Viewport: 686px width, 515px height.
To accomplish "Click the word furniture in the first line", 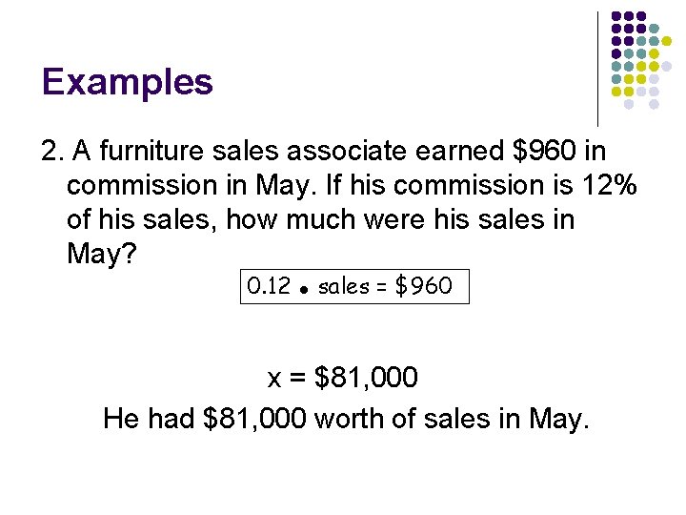I will [x=151, y=151].
